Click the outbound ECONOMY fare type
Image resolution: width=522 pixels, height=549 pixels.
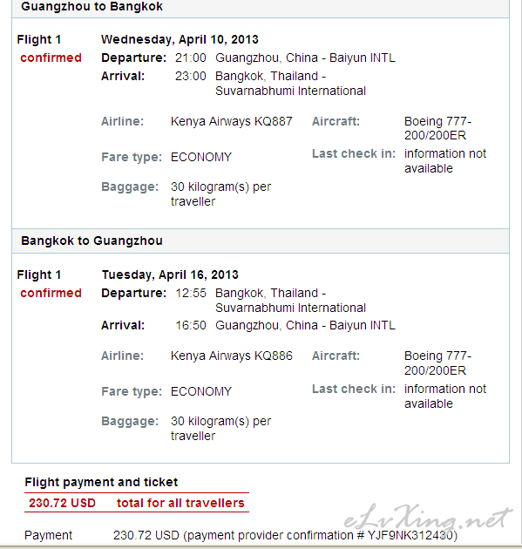tap(201, 157)
